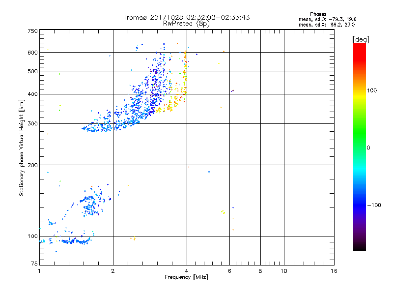393x295 pixels.
Task: Click the 'Frequency [MHz]' x-axis title
Action: click(x=186, y=277)
